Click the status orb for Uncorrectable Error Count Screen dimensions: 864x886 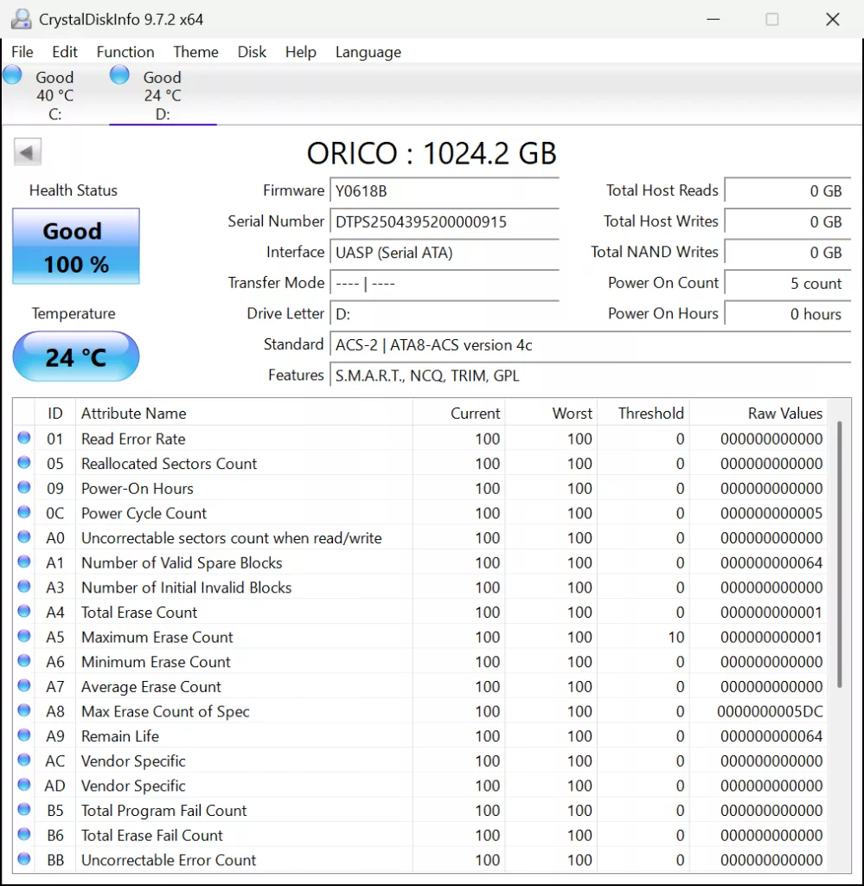[24, 860]
